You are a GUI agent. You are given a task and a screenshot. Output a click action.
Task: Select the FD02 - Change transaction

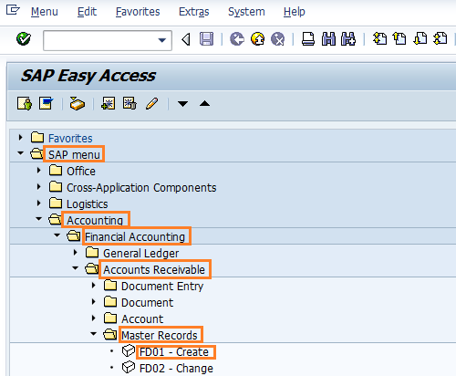point(176,369)
